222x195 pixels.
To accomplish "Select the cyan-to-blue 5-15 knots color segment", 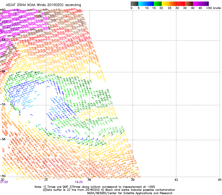I will coord(146,4).
